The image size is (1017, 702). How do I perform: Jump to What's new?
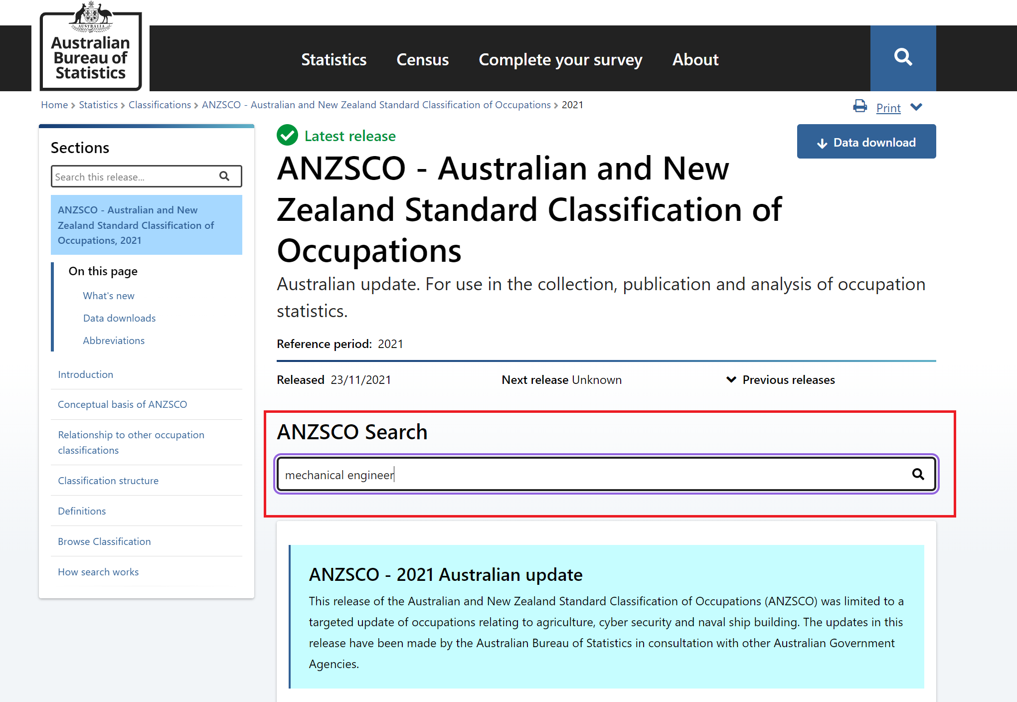tap(109, 296)
